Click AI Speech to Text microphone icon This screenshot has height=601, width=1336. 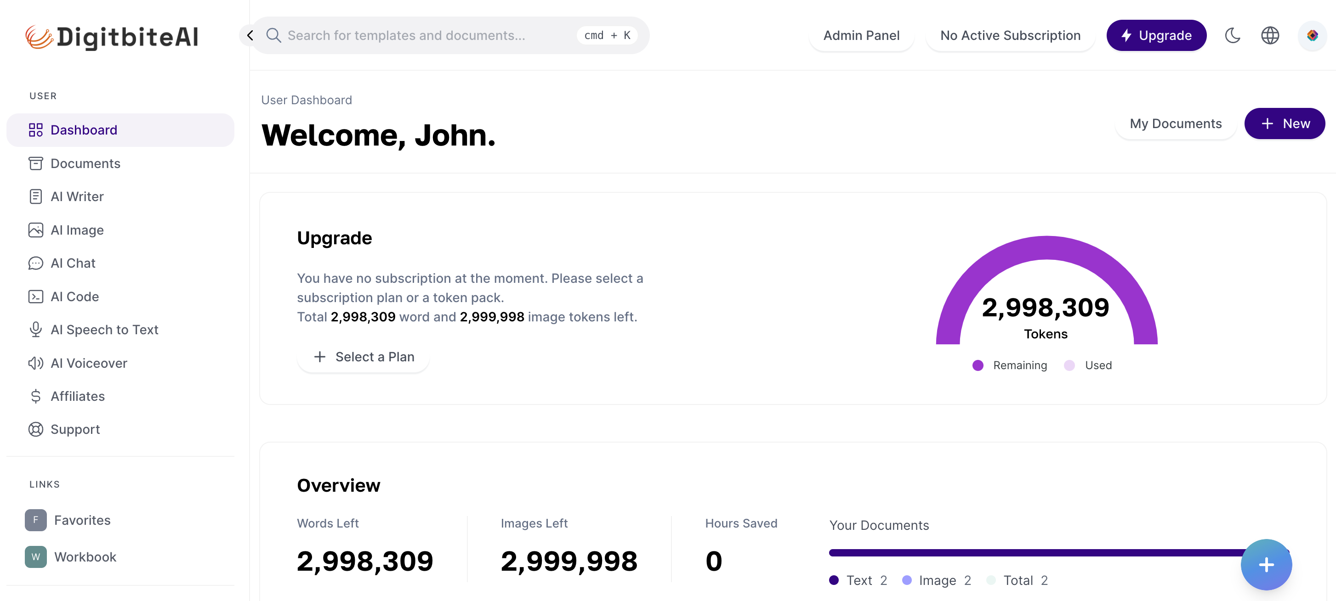tap(35, 330)
